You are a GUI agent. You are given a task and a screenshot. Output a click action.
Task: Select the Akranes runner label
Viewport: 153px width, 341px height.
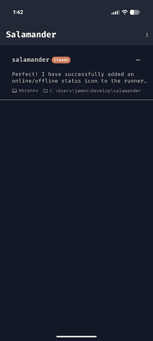[x=28, y=91]
